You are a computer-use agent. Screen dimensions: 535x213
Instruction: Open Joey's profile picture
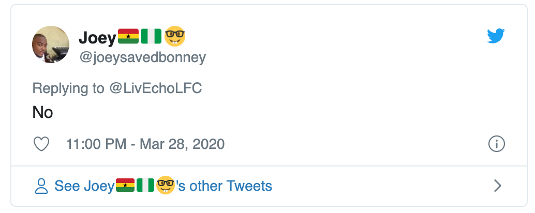[51, 44]
